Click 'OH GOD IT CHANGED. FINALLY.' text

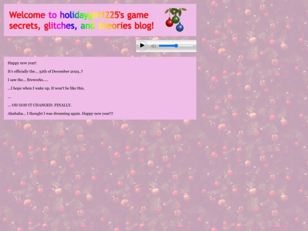coord(39,105)
